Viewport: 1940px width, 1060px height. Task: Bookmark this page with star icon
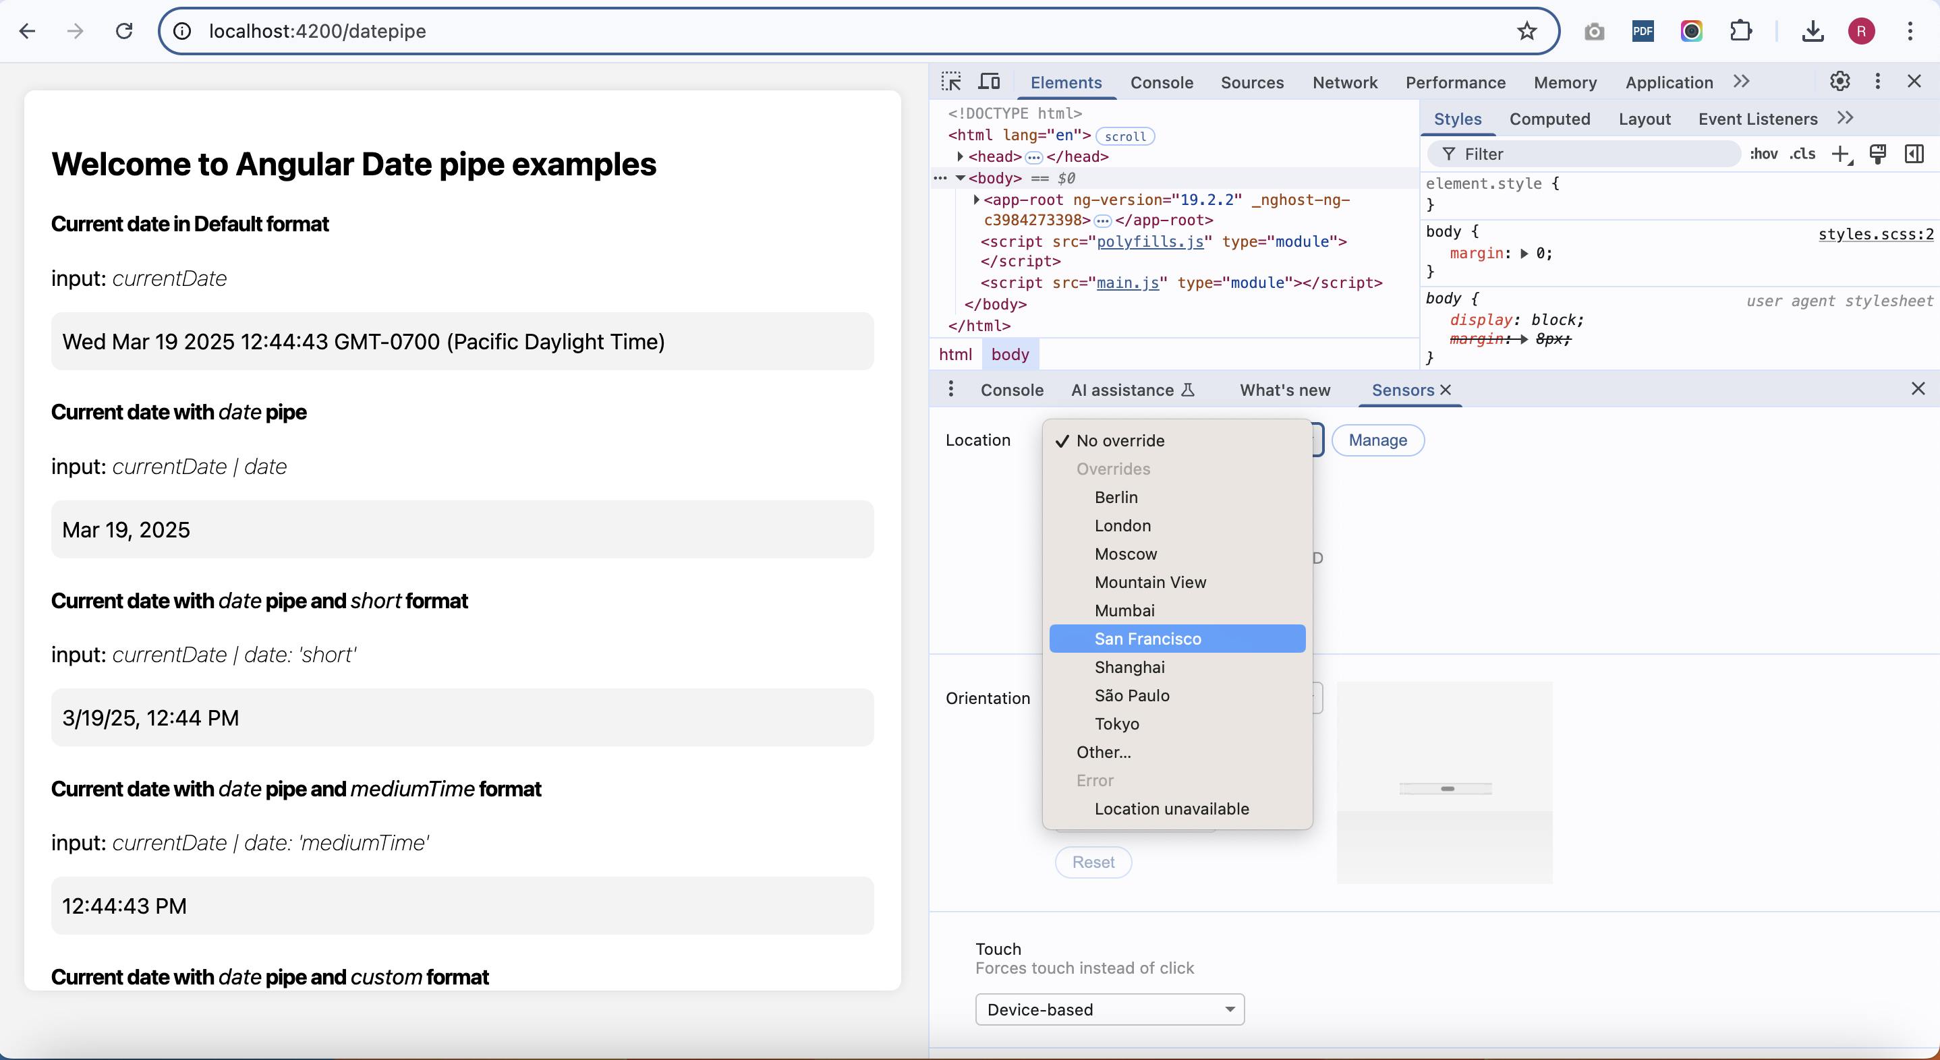tap(1527, 31)
